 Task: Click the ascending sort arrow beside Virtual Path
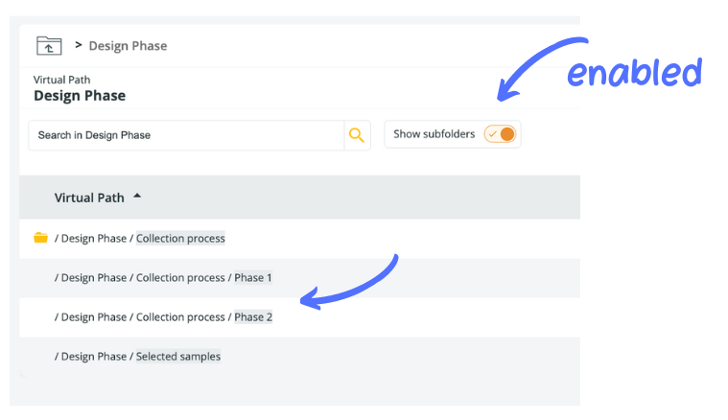(137, 197)
